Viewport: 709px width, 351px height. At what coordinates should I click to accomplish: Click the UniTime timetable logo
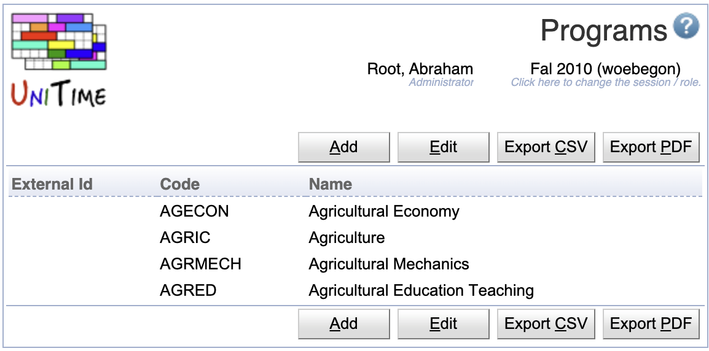click(x=59, y=61)
